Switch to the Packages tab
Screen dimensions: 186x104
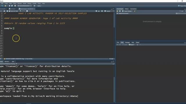[127, 42]
